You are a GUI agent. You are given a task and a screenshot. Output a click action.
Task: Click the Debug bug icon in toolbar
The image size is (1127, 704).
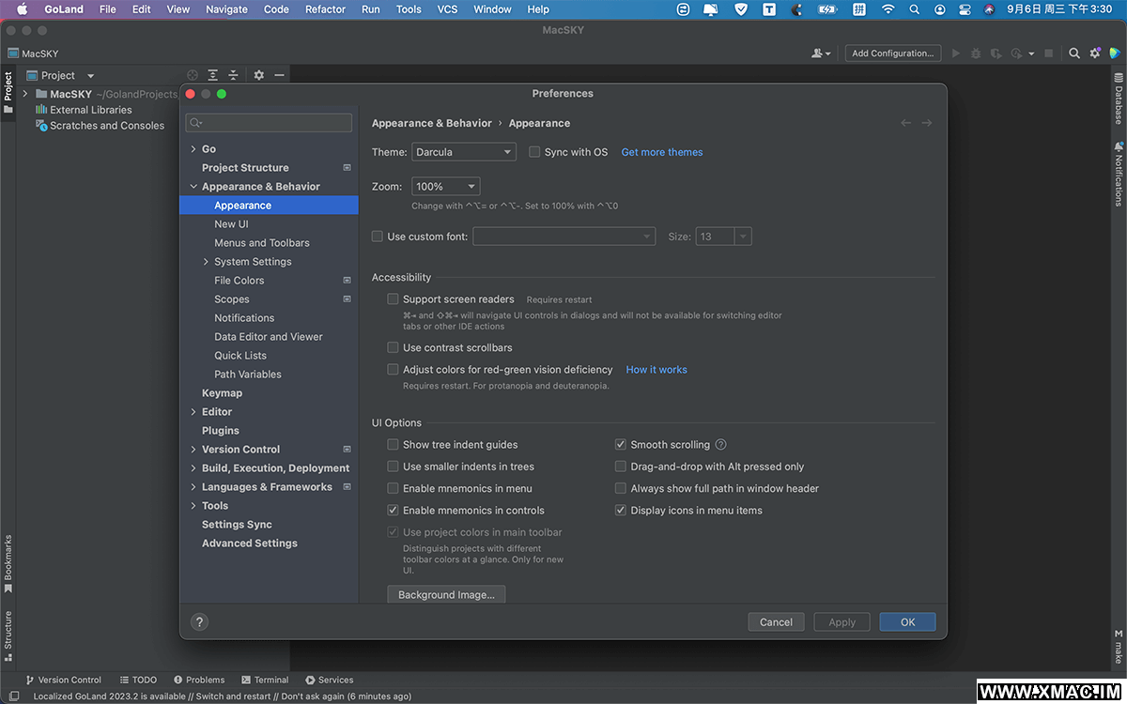(x=977, y=54)
